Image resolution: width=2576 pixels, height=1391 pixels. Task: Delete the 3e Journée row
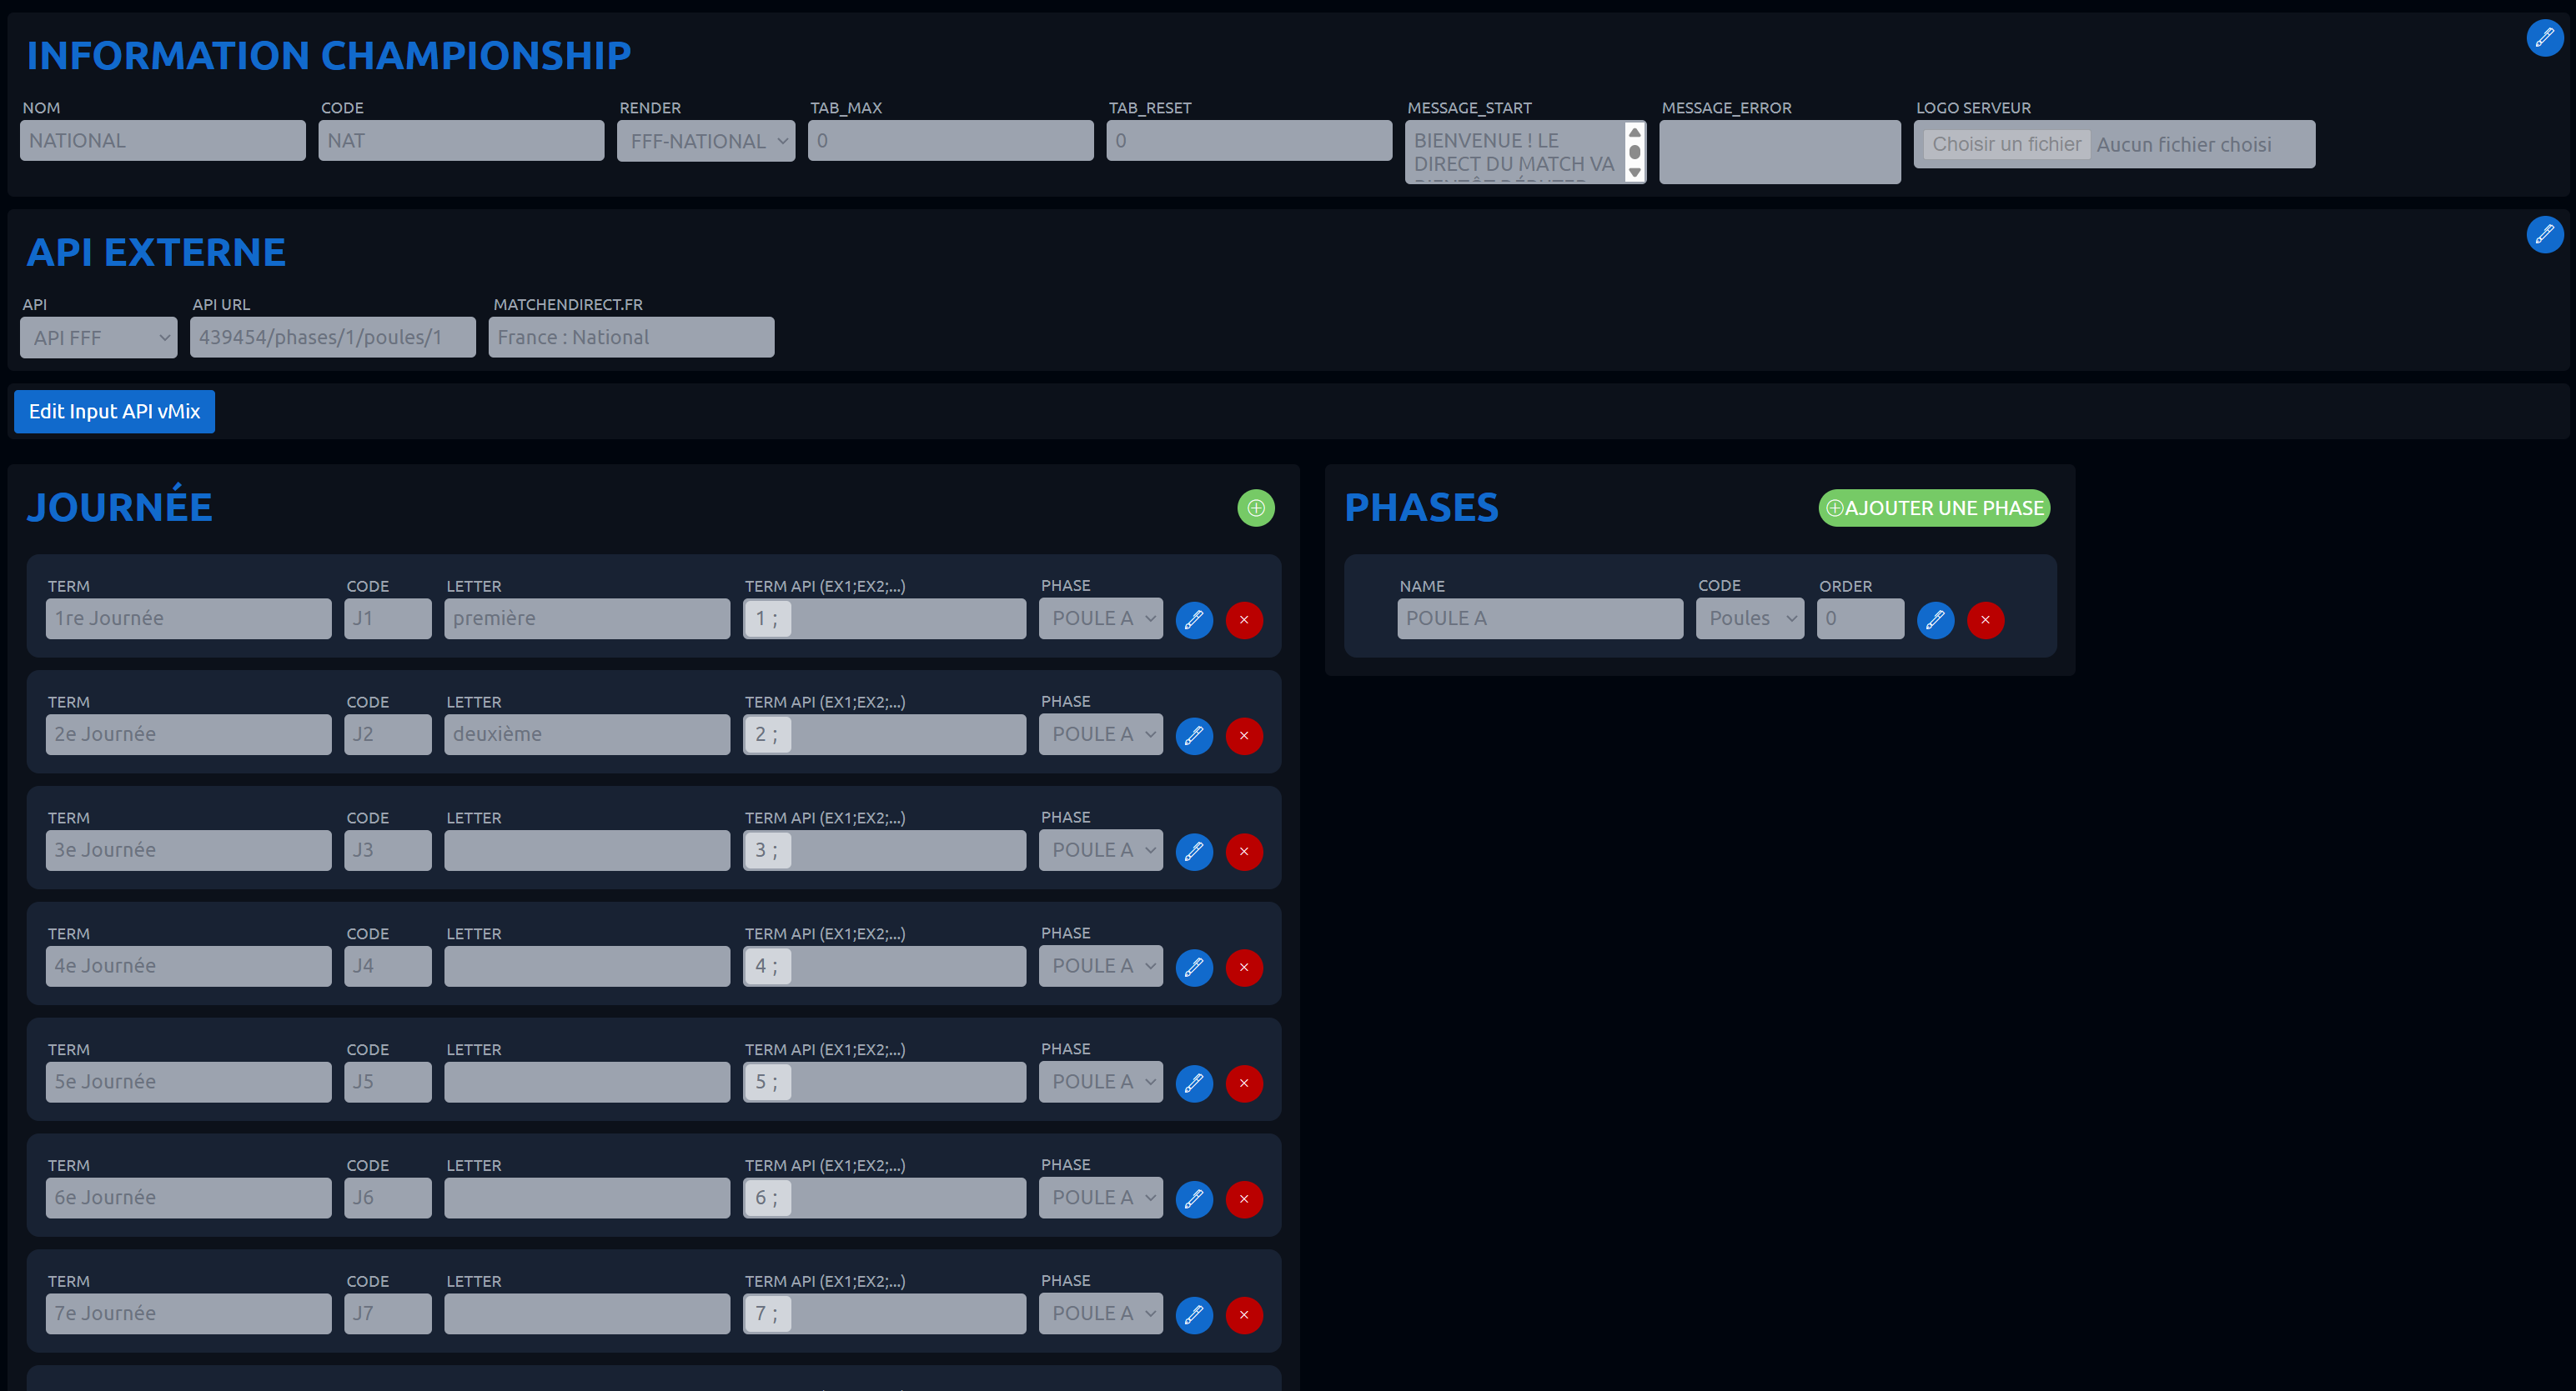[x=1244, y=852]
